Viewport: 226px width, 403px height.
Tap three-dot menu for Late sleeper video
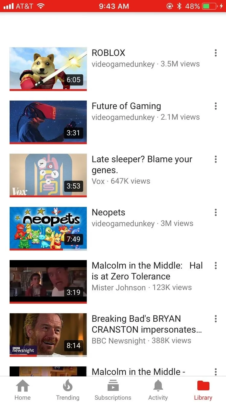(215, 159)
